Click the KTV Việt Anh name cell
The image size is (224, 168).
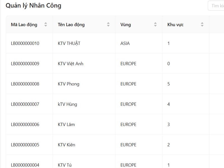(71, 64)
